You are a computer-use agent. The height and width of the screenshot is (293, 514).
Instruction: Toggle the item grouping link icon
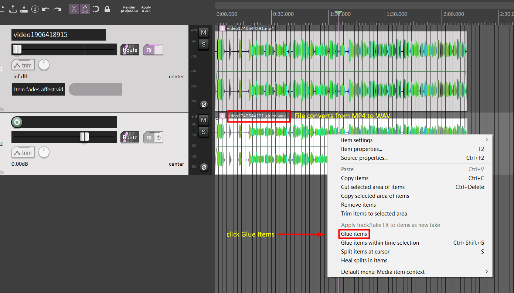tap(85, 9)
